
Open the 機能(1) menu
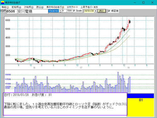pos(5,7)
